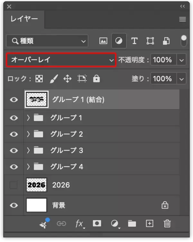This screenshot has width=193, height=242.
Task: Filter for type layers icon
Action: pyautogui.click(x=134, y=41)
